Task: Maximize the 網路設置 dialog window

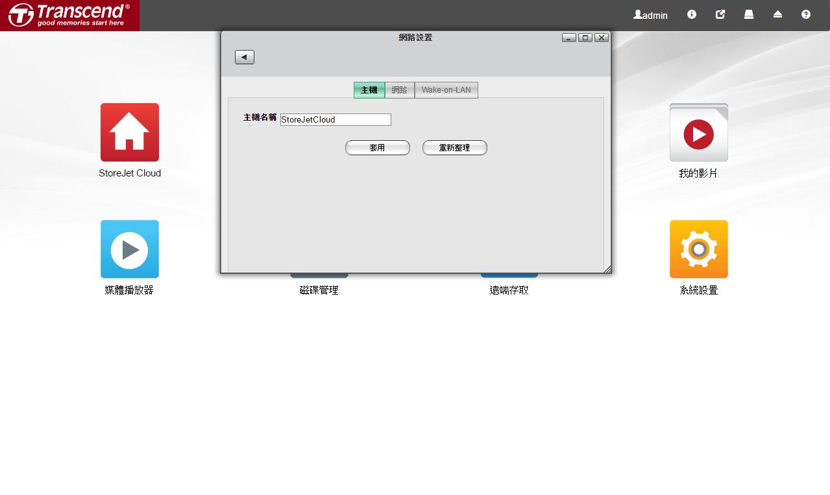Action: tap(585, 38)
